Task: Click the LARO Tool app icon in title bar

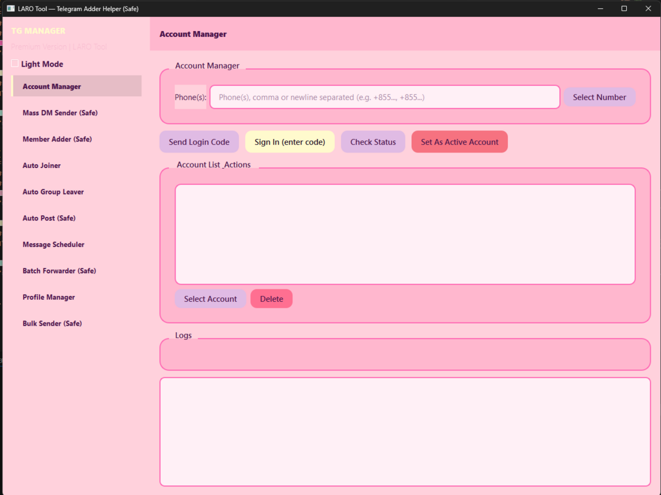Action: (10, 8)
